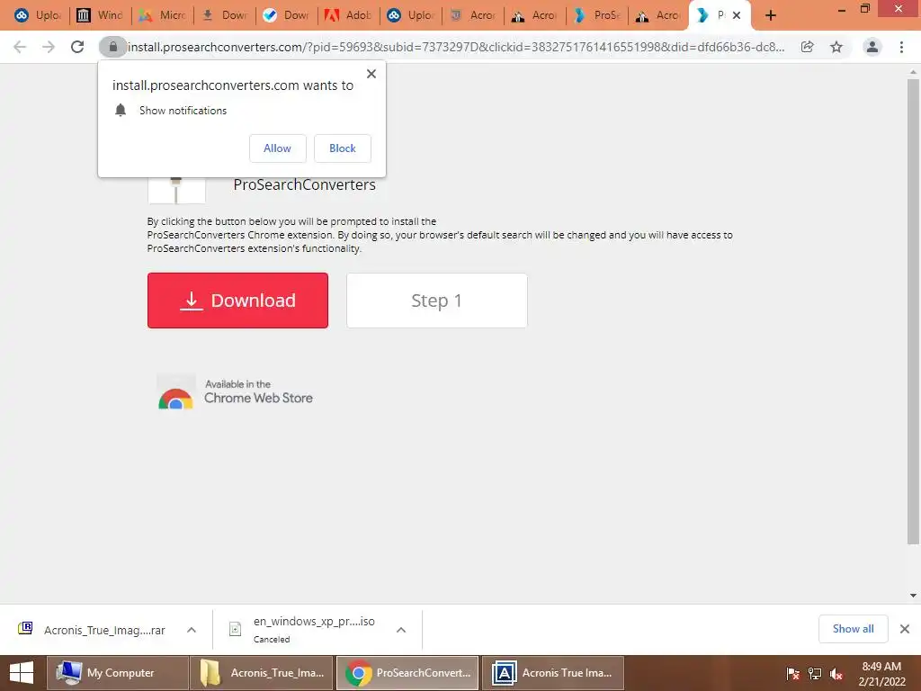Image resolution: width=921 pixels, height=691 pixels.
Task: Click the address bar URL field
Action: click(456, 47)
